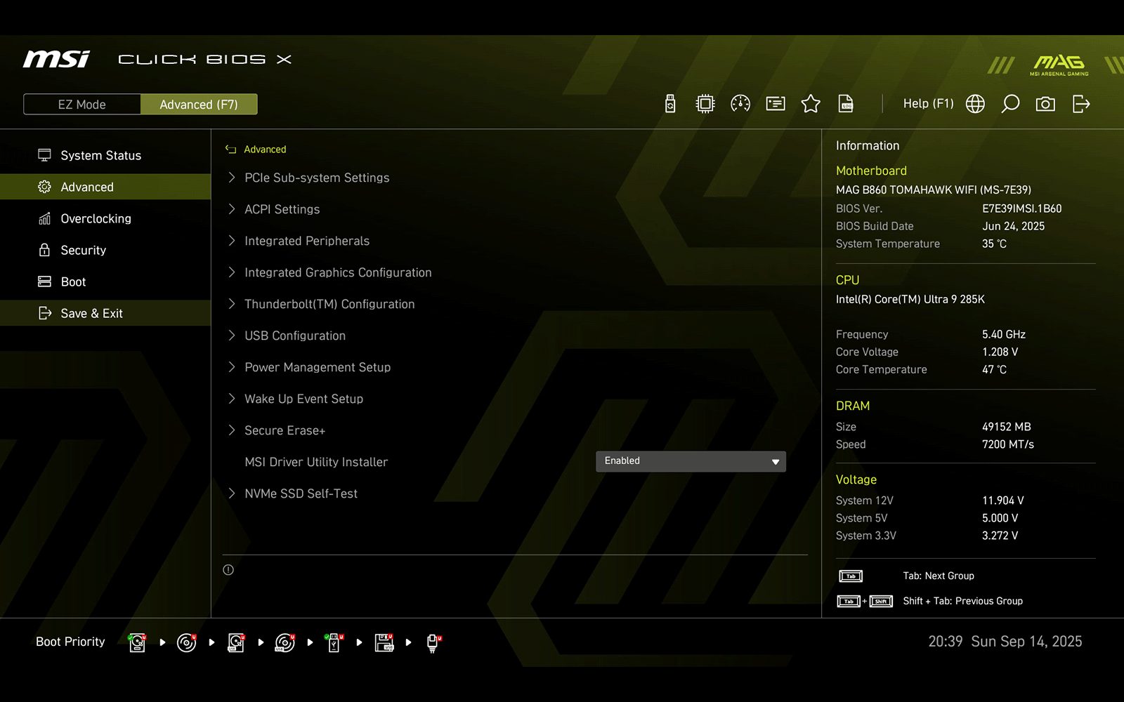This screenshot has width=1124, height=702.
Task: Open Save & Exit in sidebar
Action: click(105, 313)
